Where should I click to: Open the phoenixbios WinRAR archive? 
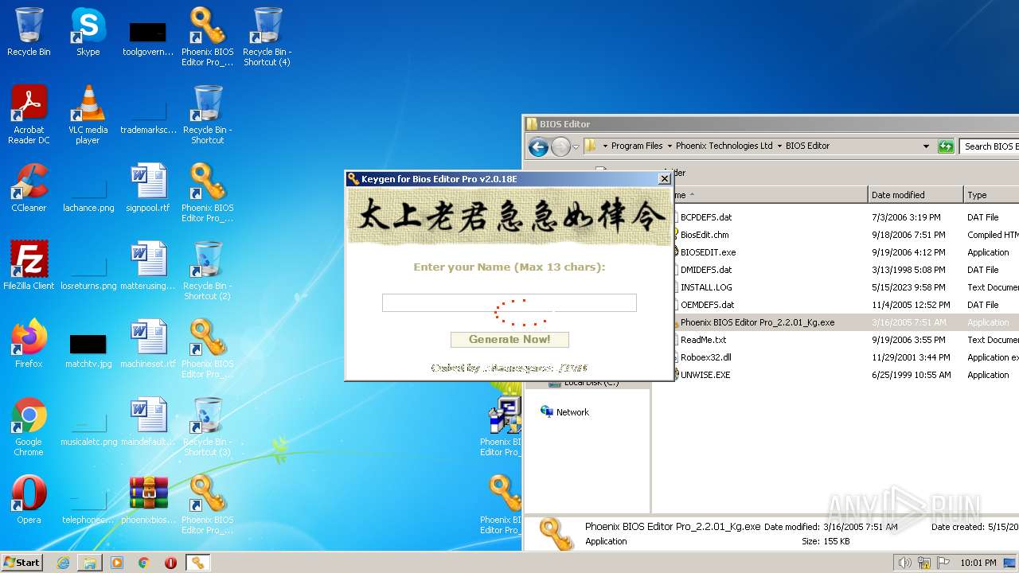click(148, 500)
